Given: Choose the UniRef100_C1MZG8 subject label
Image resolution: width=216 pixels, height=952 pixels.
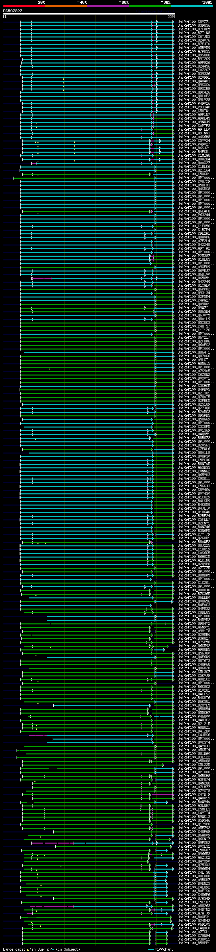Looking at the screenshot, I should (x=194, y=156).
